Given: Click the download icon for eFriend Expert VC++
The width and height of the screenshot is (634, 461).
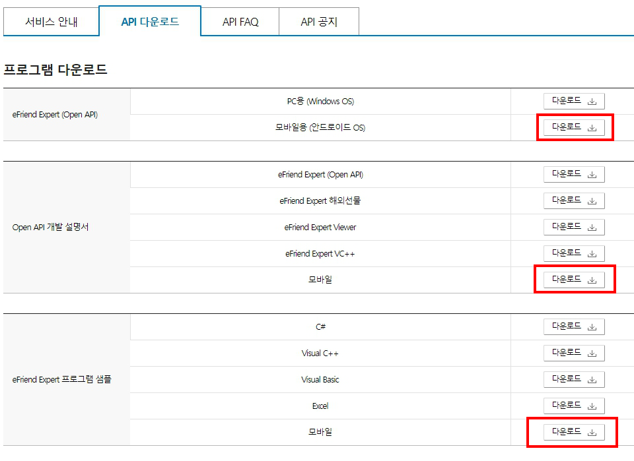Looking at the screenshot, I should (592, 253).
